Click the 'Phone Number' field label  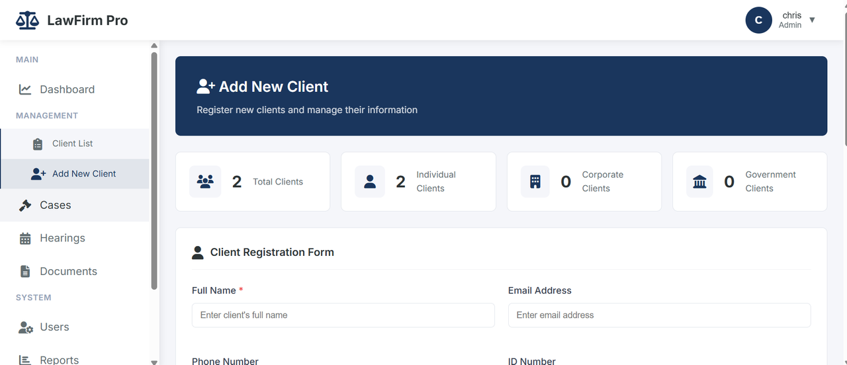click(225, 361)
